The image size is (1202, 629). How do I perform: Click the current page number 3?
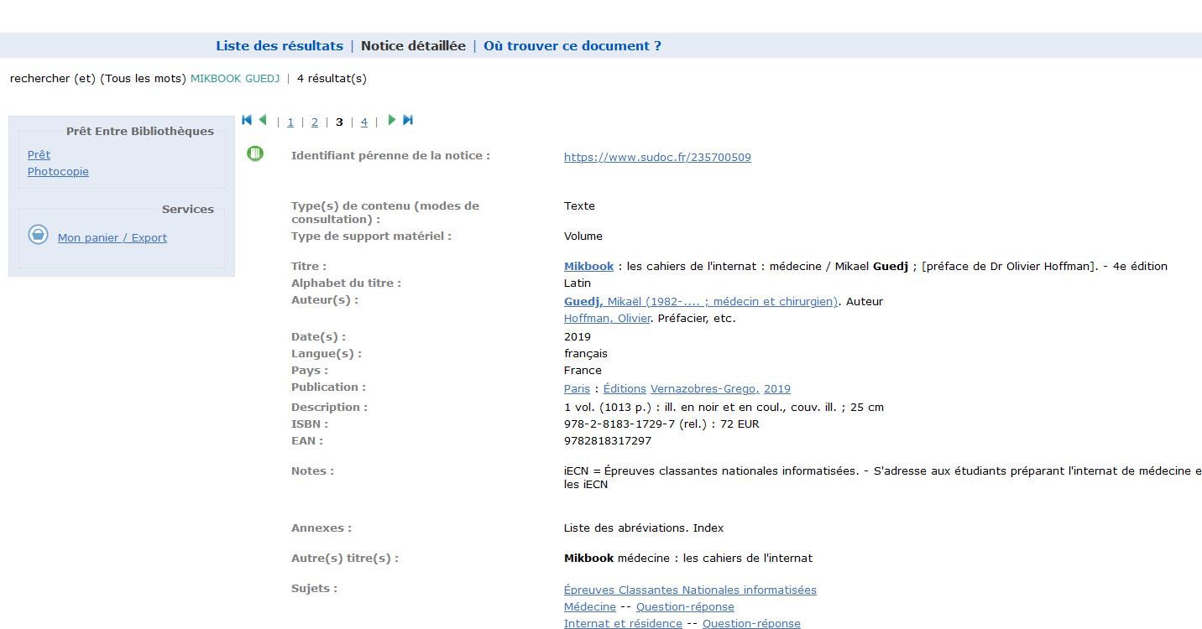click(339, 122)
